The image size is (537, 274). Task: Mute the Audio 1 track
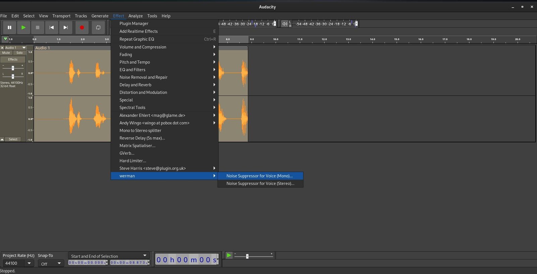coord(6,53)
